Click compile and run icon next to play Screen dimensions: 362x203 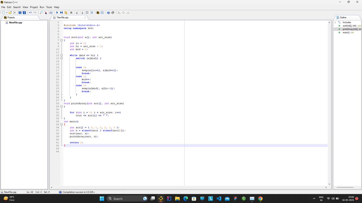point(61,13)
